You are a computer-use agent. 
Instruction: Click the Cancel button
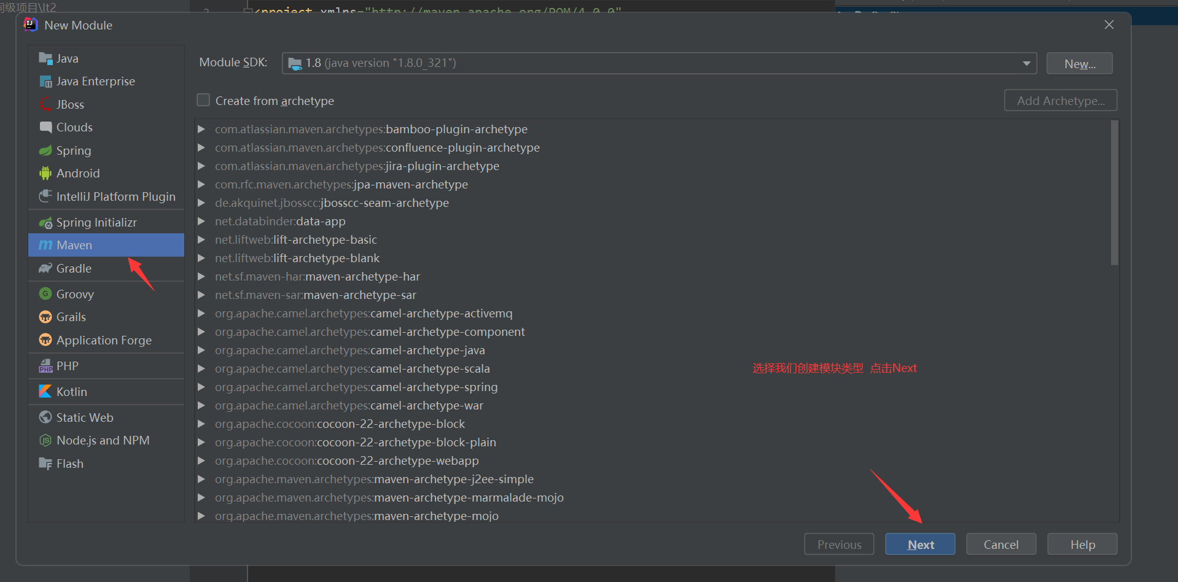pyautogui.click(x=1001, y=545)
